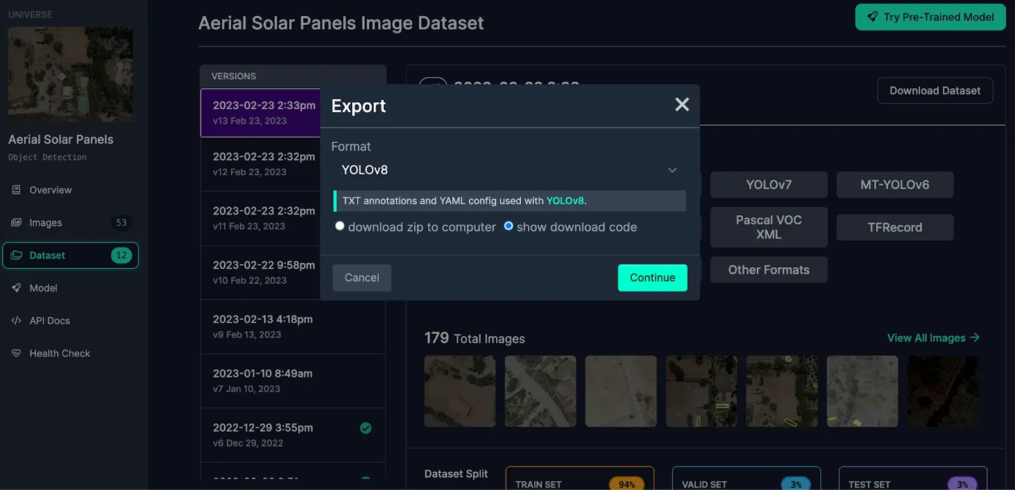Choose the YOLOv7 format button

(769, 185)
